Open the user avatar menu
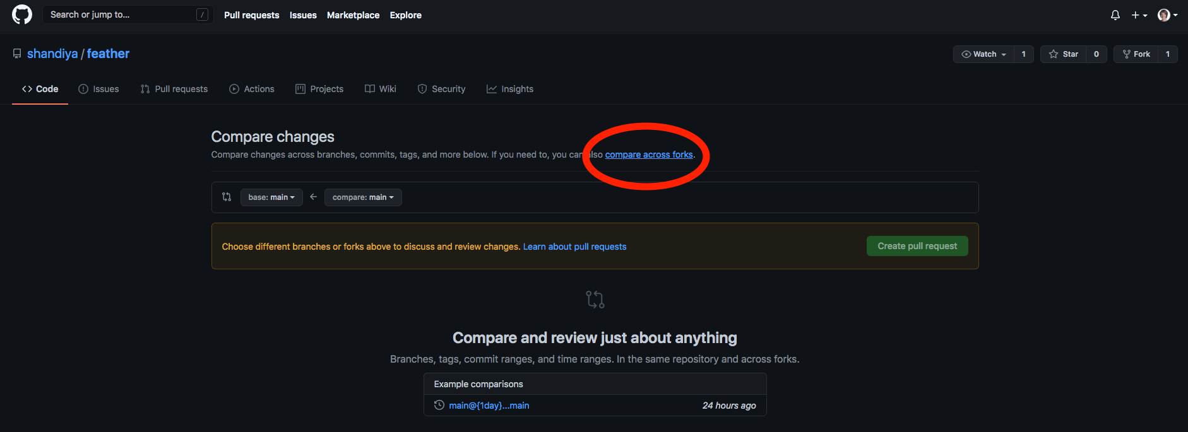Image resolution: width=1188 pixels, height=432 pixels. (x=1167, y=15)
